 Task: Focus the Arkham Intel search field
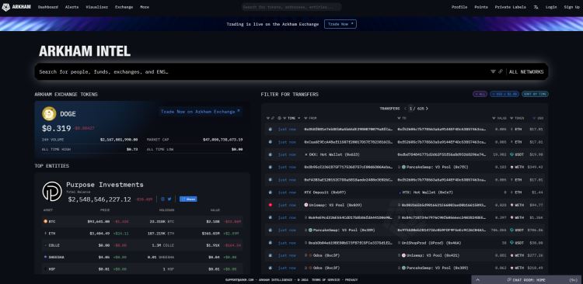point(260,71)
